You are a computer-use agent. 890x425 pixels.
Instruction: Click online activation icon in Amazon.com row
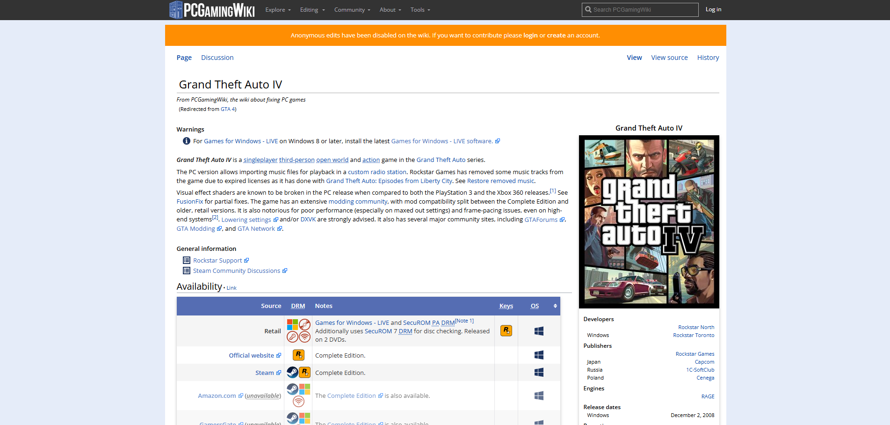coord(298,402)
